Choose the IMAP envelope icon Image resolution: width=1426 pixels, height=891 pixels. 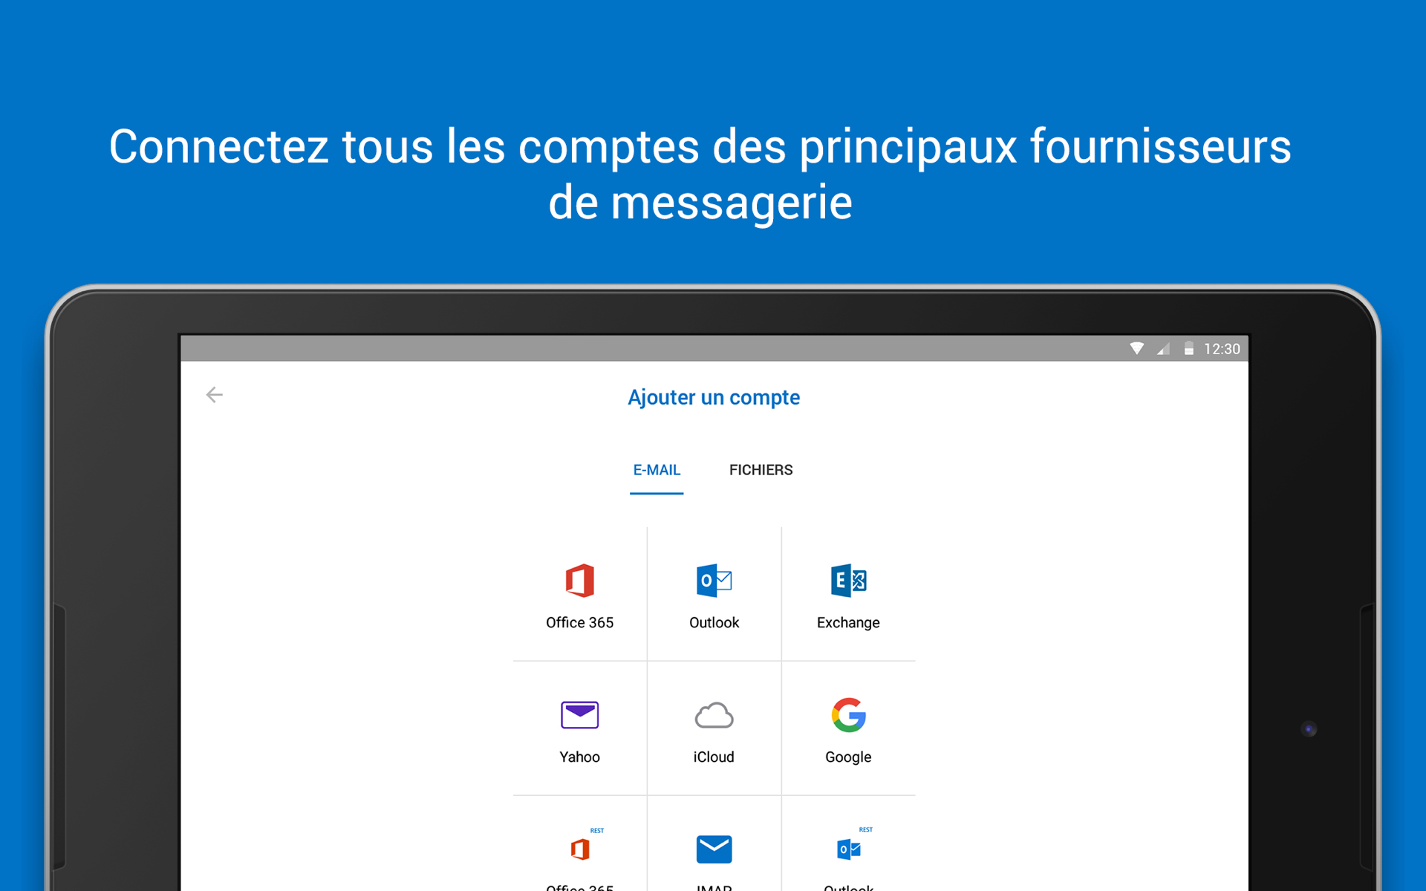[x=714, y=849]
